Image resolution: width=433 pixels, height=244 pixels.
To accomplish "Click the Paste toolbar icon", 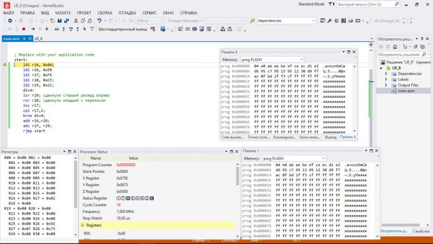I will (x=90, y=21).
